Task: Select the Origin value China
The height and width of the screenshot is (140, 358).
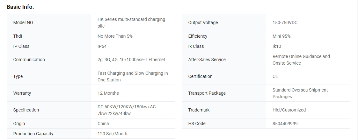Action: point(103,124)
